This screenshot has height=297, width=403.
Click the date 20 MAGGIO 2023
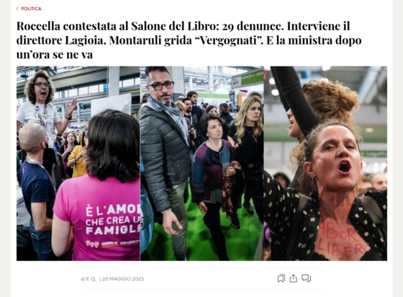123,279
